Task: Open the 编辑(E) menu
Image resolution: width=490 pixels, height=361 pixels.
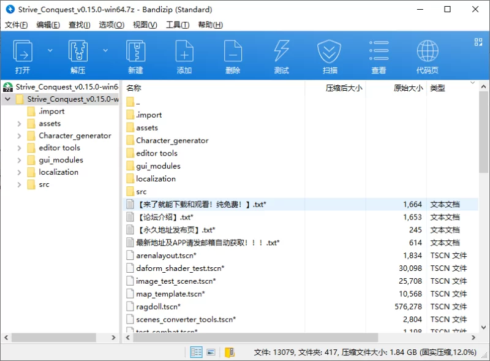Action: [x=48, y=25]
